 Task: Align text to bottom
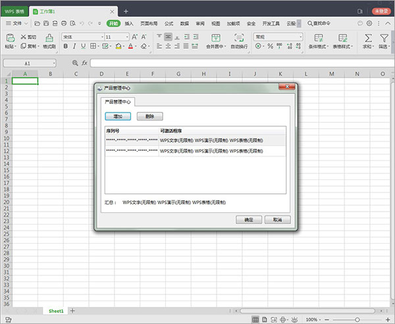point(177,37)
